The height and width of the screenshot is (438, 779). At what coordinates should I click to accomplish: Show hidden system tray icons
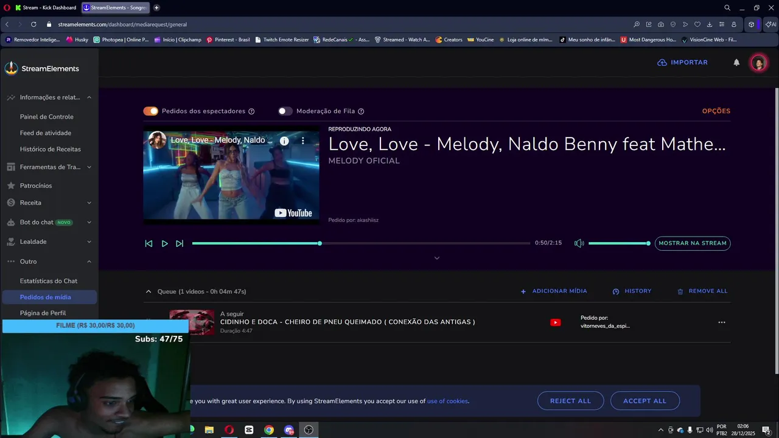click(660, 430)
